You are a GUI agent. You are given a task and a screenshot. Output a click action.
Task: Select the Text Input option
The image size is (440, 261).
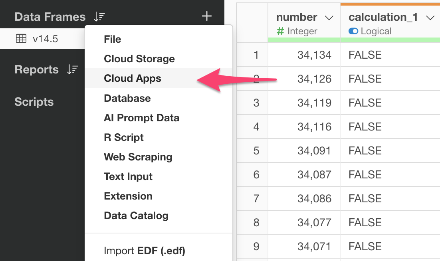click(128, 176)
